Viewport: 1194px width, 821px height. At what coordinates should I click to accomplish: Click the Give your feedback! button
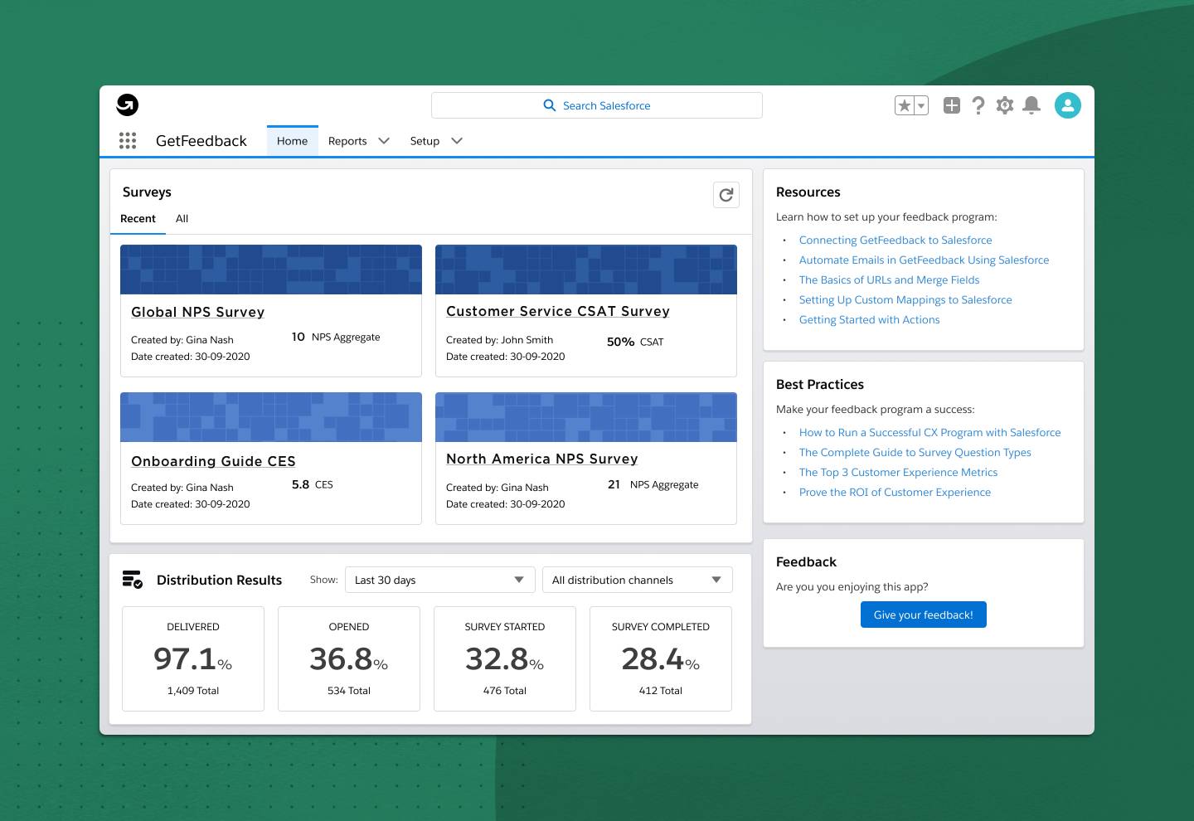[x=924, y=615]
